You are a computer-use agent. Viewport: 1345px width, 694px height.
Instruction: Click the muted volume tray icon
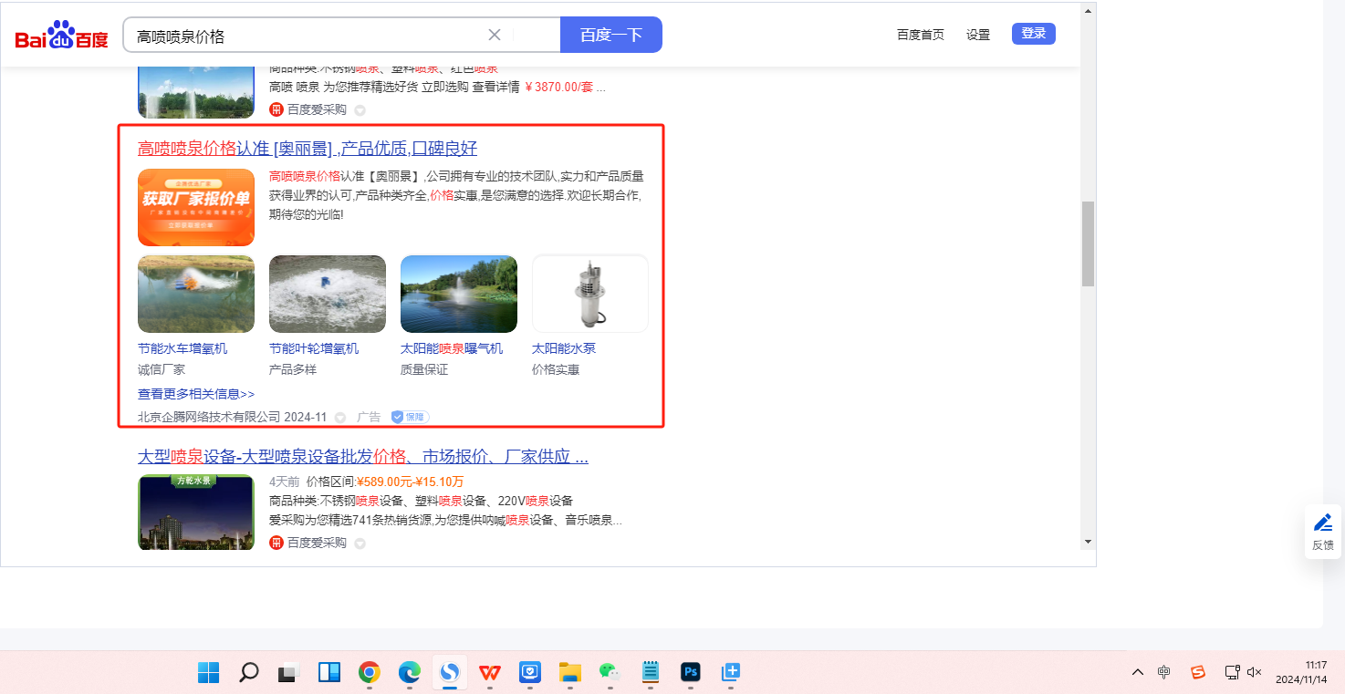tap(1255, 672)
